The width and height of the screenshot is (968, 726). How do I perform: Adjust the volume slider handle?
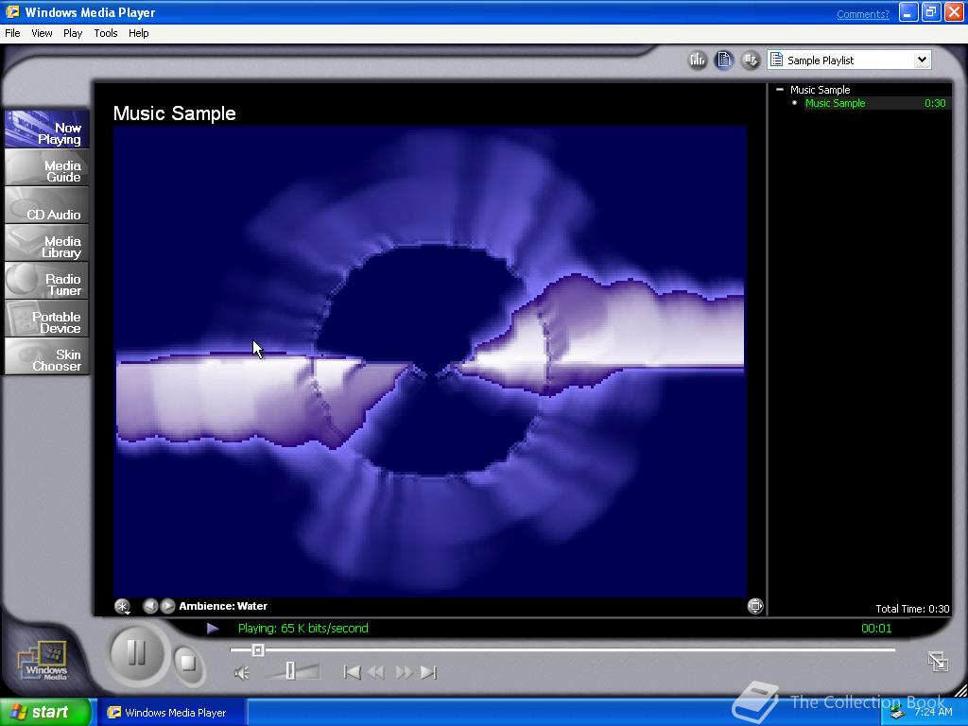pyautogui.click(x=290, y=671)
